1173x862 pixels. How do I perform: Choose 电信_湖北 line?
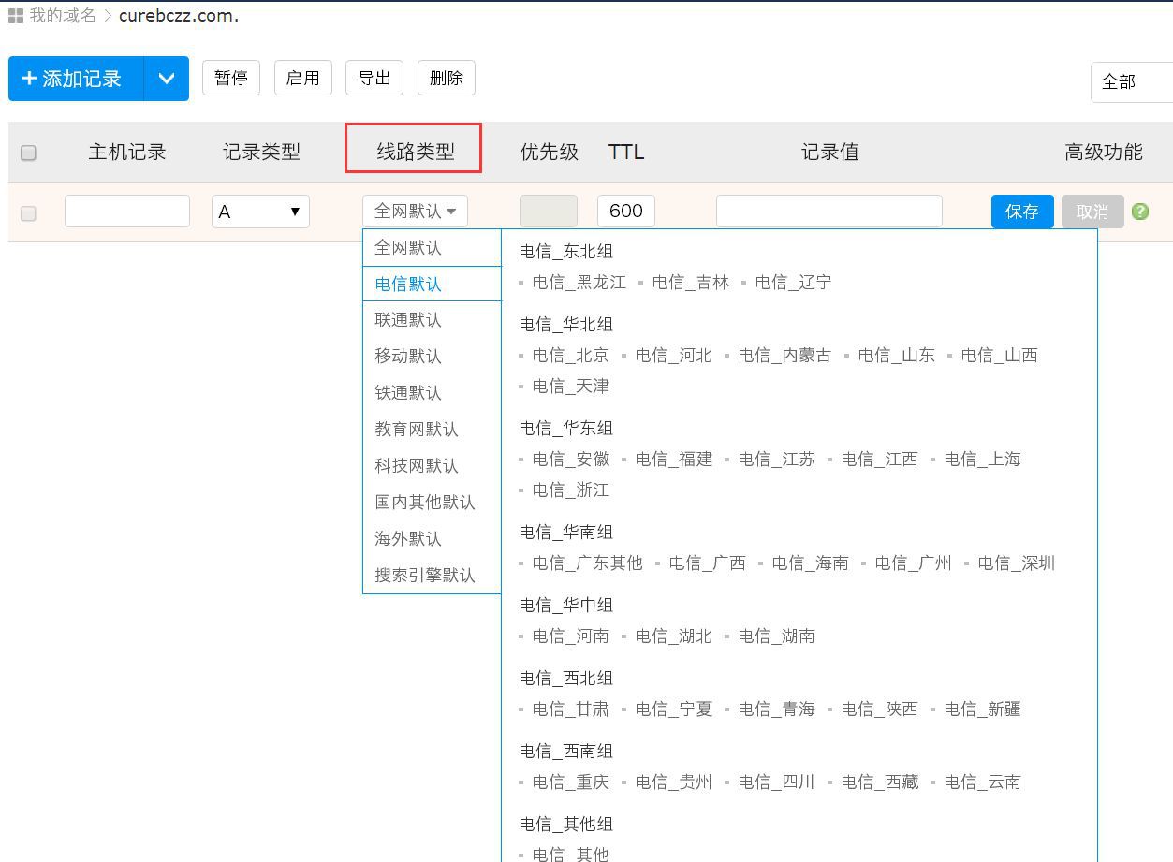click(674, 636)
